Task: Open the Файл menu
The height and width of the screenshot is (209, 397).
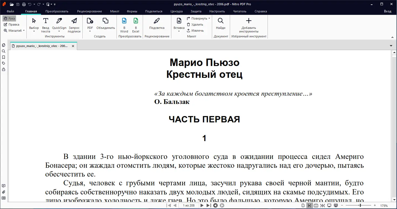Action: pos(10,11)
